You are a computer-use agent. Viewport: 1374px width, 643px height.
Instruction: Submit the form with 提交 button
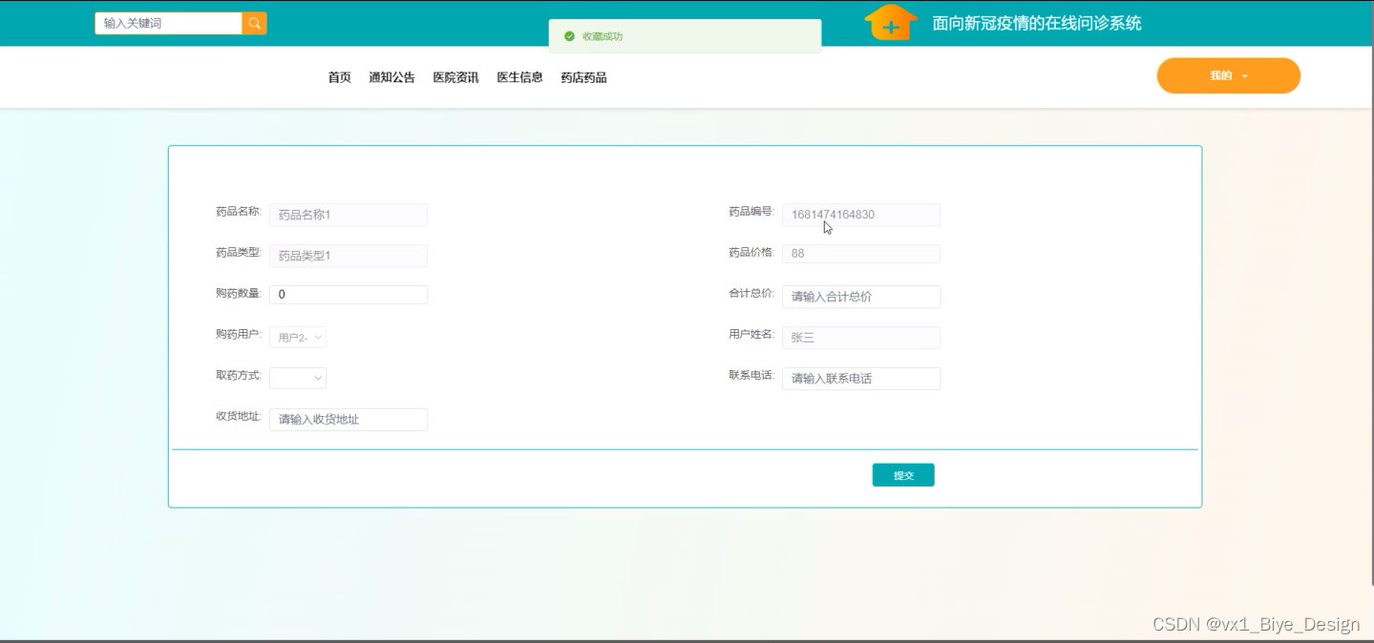pos(903,475)
